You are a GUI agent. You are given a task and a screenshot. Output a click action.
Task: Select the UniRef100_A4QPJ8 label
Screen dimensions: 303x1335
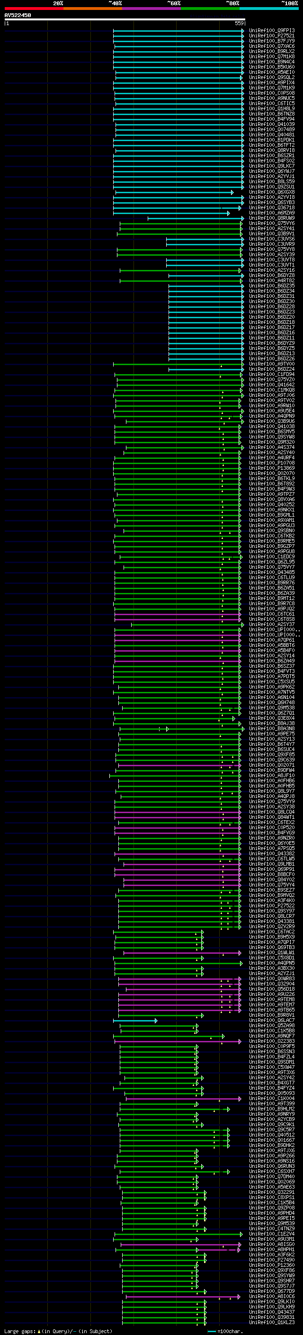tap(272, 796)
